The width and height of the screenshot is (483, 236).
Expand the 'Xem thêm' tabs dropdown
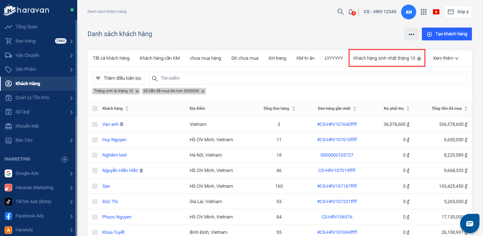pos(445,58)
